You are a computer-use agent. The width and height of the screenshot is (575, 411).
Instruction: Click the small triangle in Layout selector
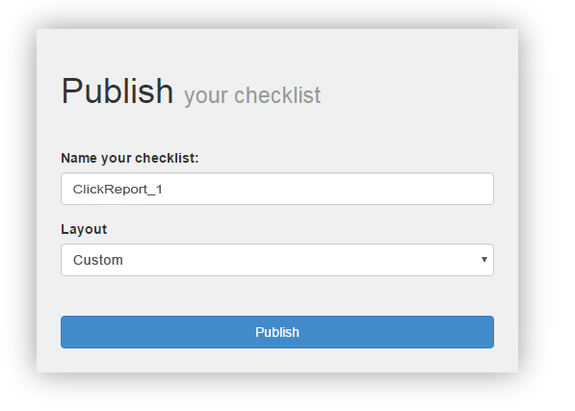pyautogui.click(x=484, y=259)
